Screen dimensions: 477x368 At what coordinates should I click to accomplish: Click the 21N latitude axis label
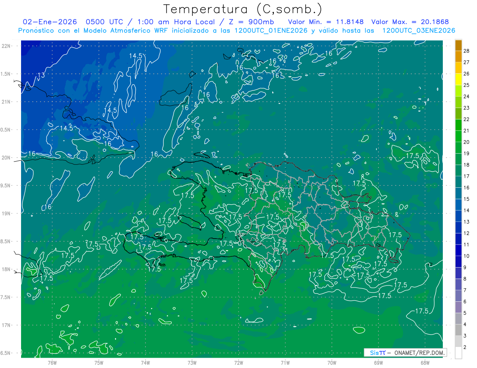tap(7, 102)
